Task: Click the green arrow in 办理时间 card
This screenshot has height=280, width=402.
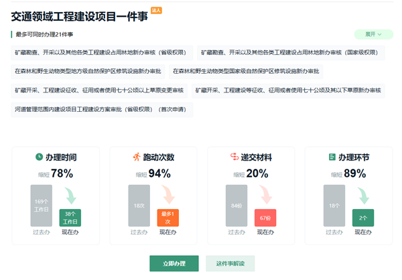Action: point(72,196)
